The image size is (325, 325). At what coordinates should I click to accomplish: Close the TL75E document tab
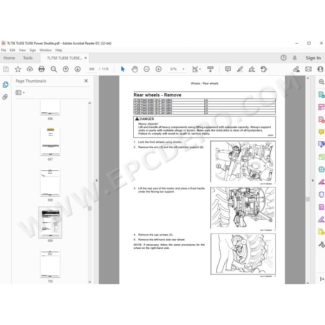pos(85,58)
